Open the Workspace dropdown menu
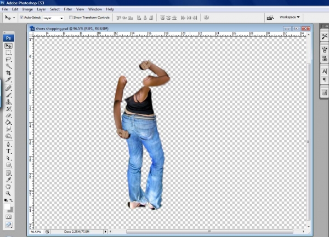Image resolution: width=329 pixels, height=237 pixels. (x=290, y=17)
